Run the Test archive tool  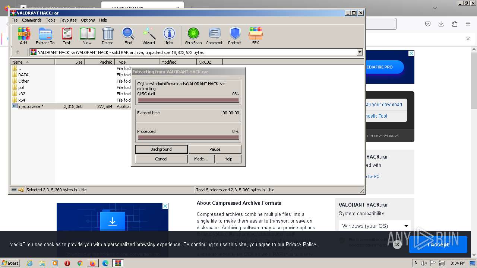[x=67, y=36]
